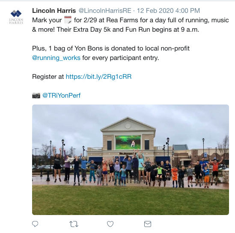Click the camera emoji before @TRiYonPerf
Viewport: 235px width, 233px height.
coord(36,96)
